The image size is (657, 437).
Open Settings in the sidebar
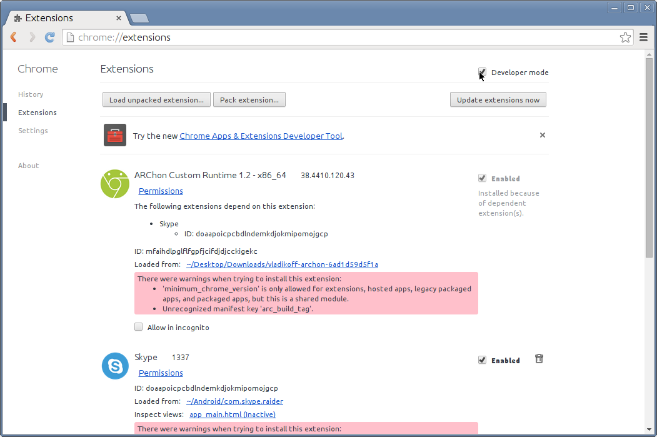[33, 130]
